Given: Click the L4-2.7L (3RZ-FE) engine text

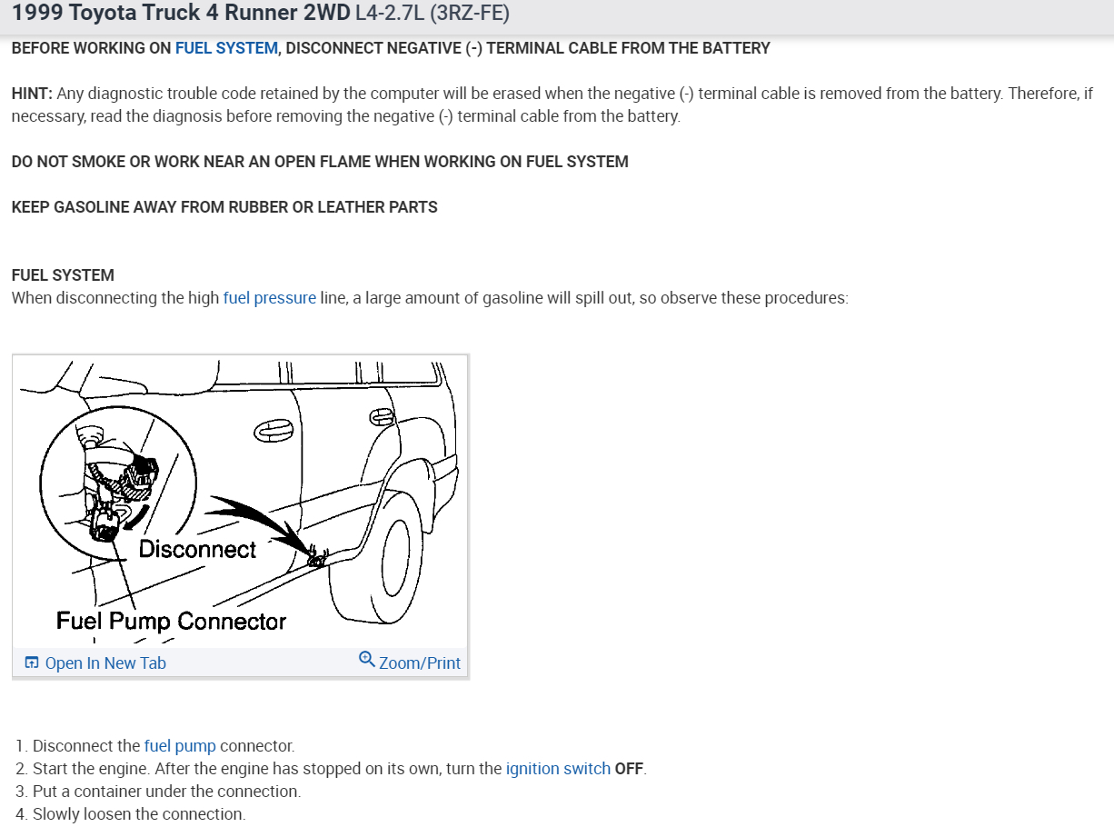Looking at the screenshot, I should click(x=433, y=15).
